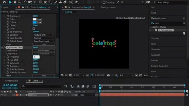
Task: Select the Selection arrow tool
Action: pyautogui.click(x=10, y=2)
